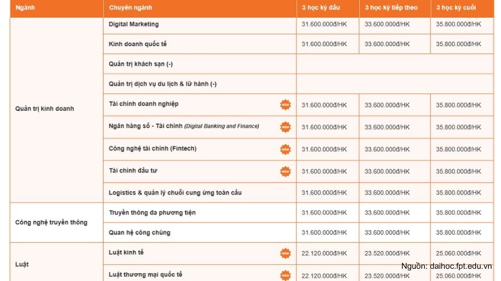
Task: Click Truyền thông đa phương tiện last-term fee
Action: point(459,213)
